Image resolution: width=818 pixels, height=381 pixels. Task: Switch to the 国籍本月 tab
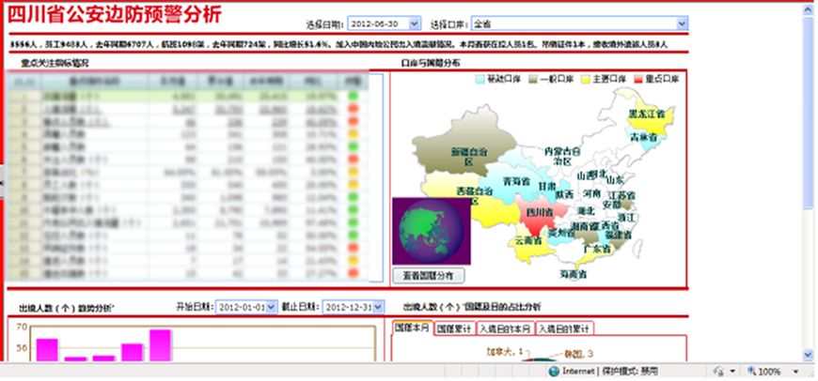[x=411, y=328]
